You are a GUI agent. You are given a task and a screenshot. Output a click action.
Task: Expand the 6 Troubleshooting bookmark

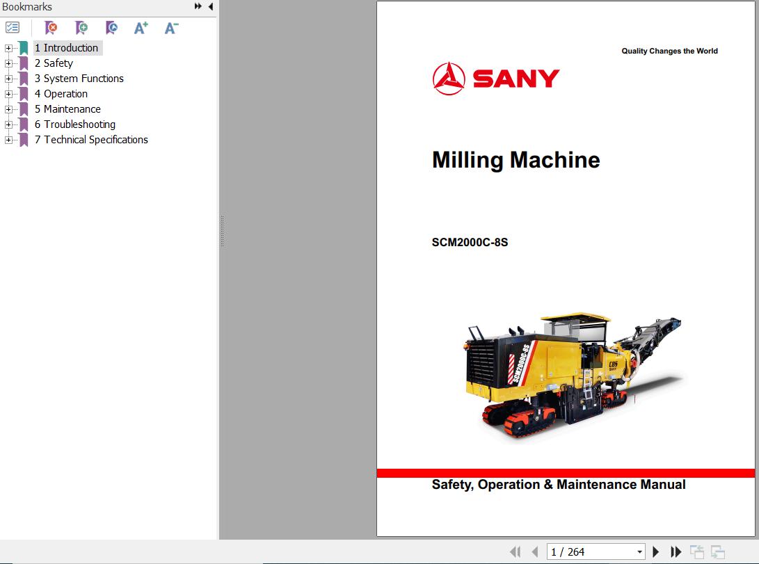click(x=8, y=124)
